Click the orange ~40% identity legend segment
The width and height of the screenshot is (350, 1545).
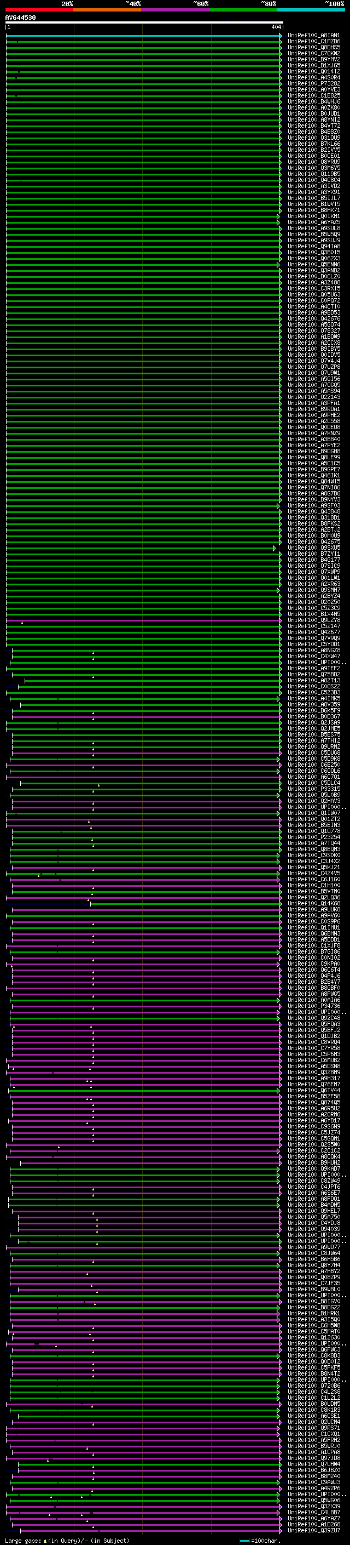108,10
